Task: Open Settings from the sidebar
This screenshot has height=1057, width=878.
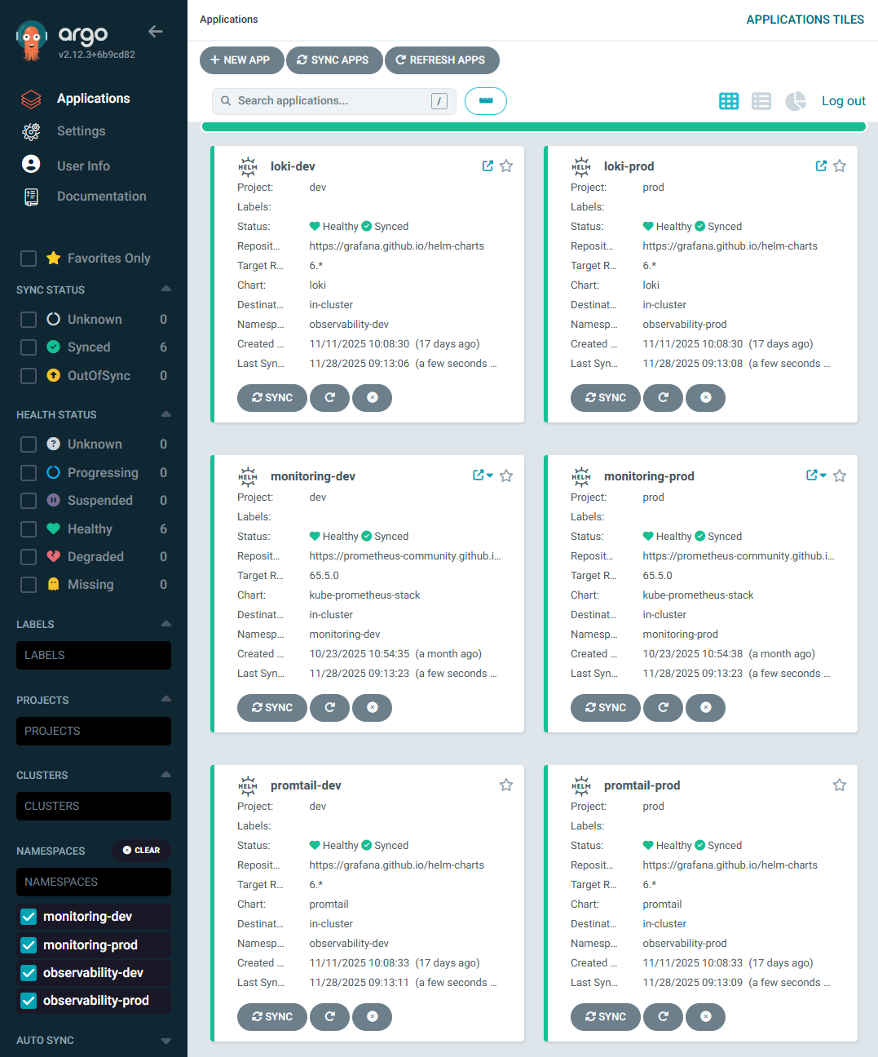Action: tap(81, 130)
